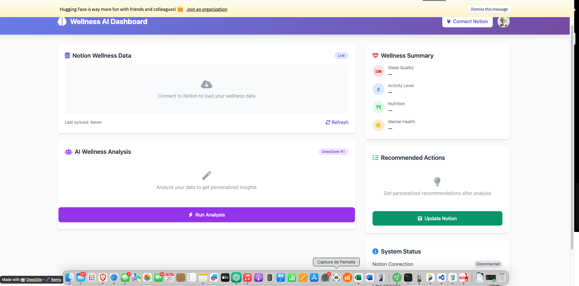
Task: Click the Nutrition utensils icon
Action: (x=378, y=107)
